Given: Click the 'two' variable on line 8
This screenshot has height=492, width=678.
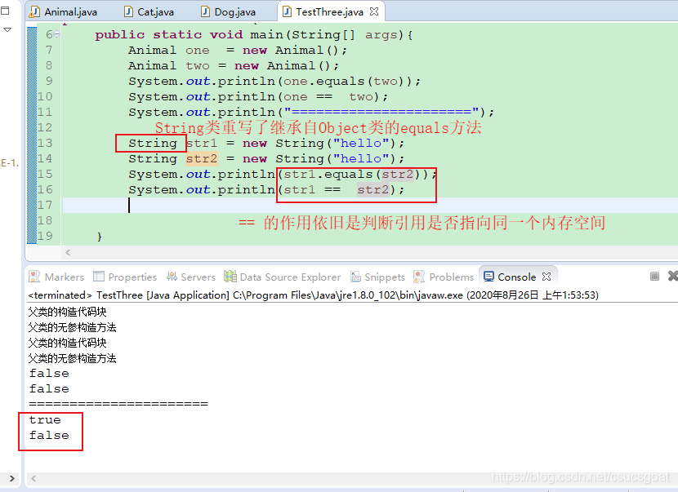Looking at the screenshot, I should tap(198, 65).
